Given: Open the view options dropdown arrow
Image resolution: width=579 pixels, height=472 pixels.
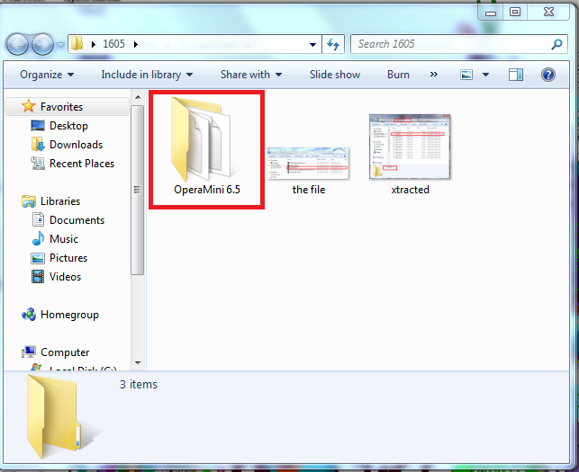Looking at the screenshot, I should (x=485, y=75).
